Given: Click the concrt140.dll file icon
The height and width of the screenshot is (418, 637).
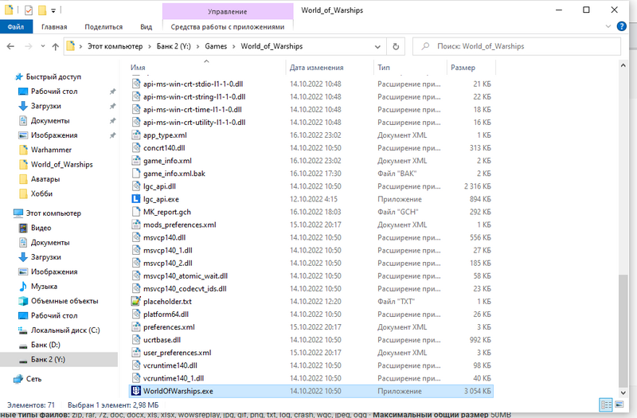Looking at the screenshot, I should pos(135,148).
